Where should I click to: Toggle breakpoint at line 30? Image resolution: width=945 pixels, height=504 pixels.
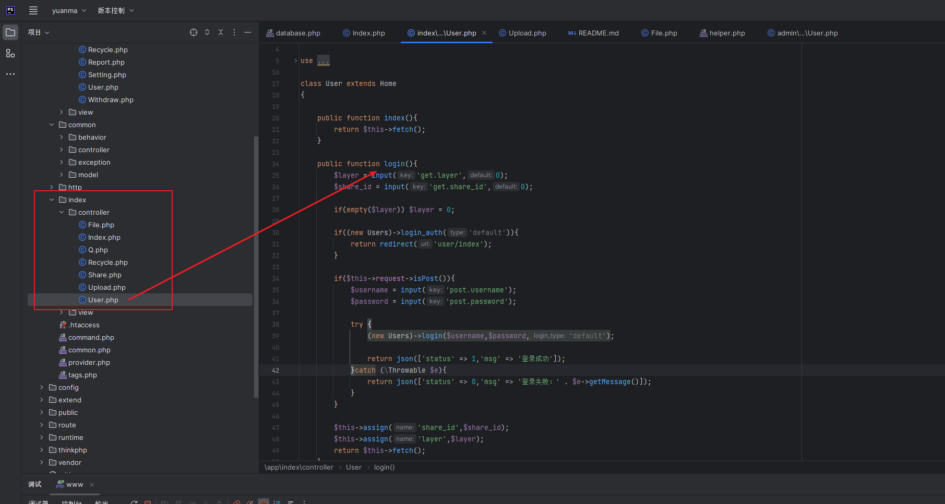click(276, 232)
